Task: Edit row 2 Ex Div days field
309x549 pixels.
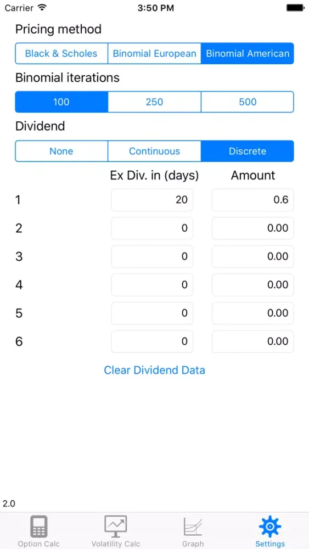Action: (x=152, y=228)
